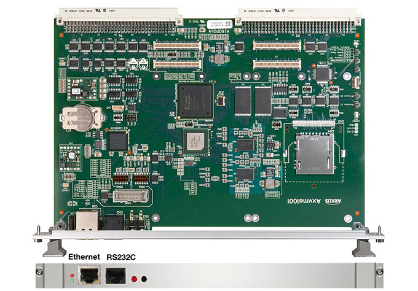Click the red LED indicator on panel
This screenshot has width=418, height=291.
click(x=72, y=275)
